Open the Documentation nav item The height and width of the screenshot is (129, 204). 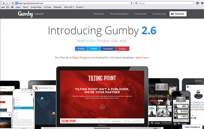[x=119, y=14]
